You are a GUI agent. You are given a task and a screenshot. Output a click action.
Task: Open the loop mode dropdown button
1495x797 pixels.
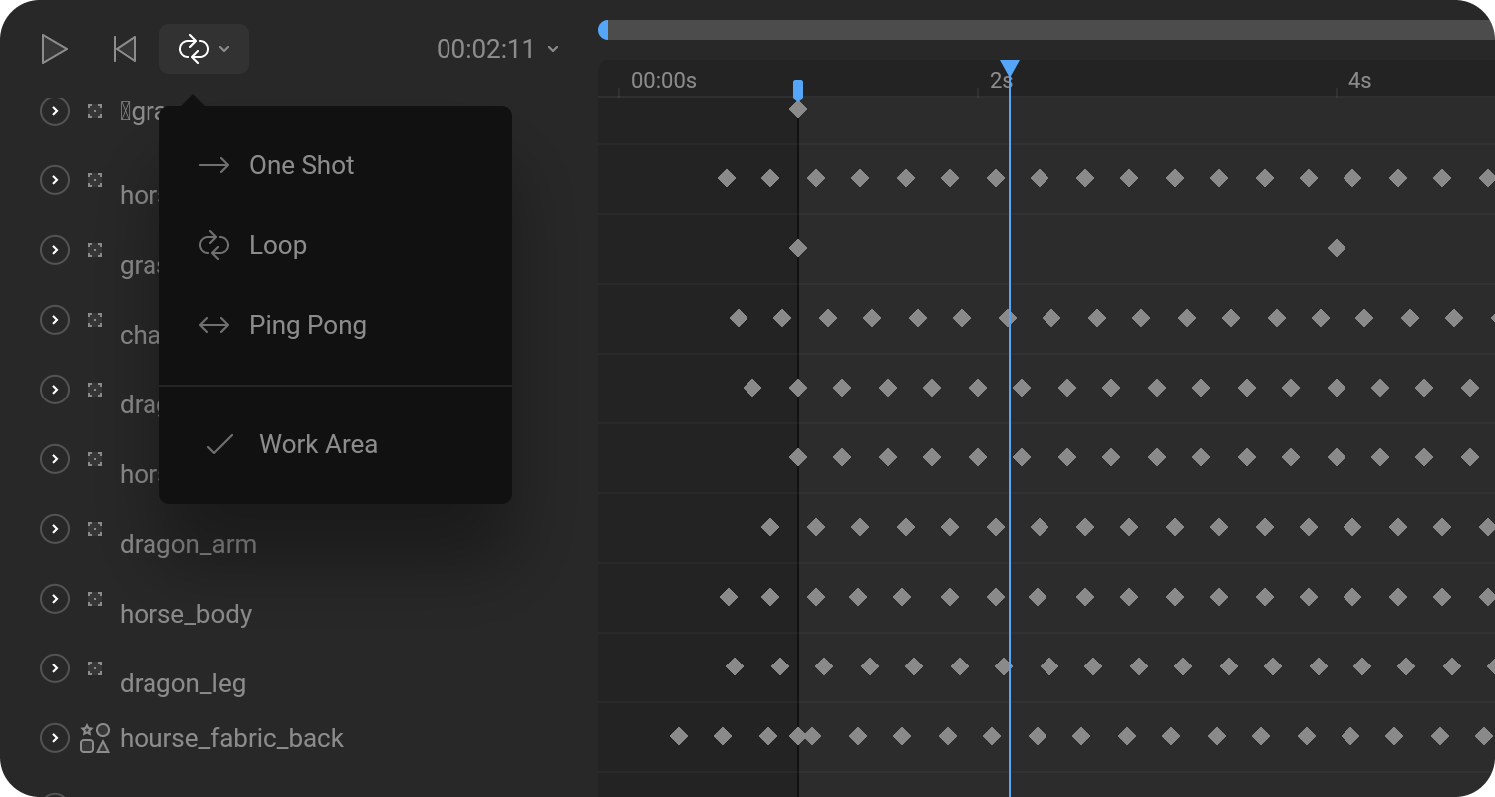(203, 49)
